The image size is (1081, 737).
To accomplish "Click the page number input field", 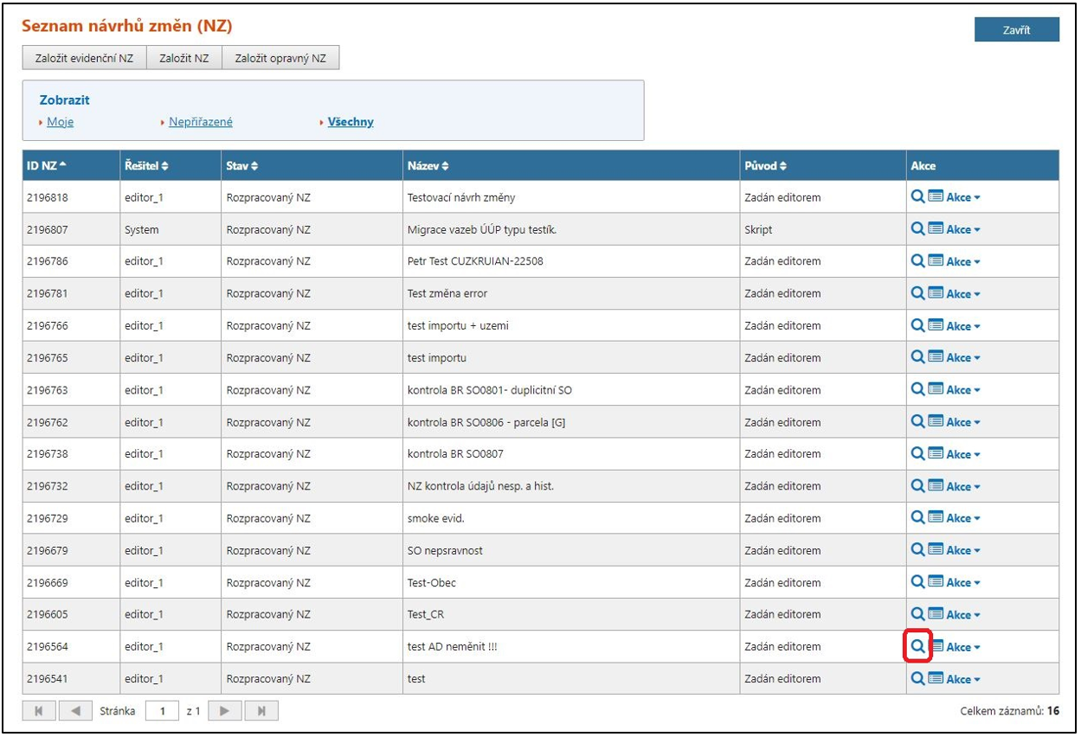I will point(162,711).
